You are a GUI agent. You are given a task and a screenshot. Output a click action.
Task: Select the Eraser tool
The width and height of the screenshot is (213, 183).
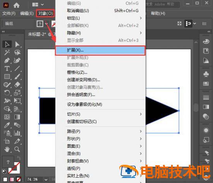pos(17,85)
